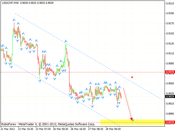Viewport: 175px width, 131px height.
Task: Click the red X marker on the chart
Action: [132, 77]
